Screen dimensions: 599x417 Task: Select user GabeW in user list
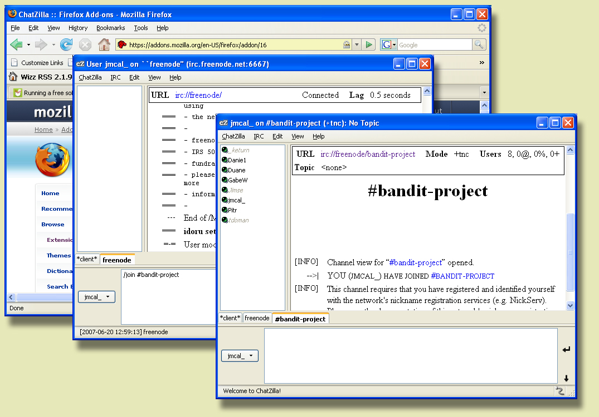click(237, 180)
